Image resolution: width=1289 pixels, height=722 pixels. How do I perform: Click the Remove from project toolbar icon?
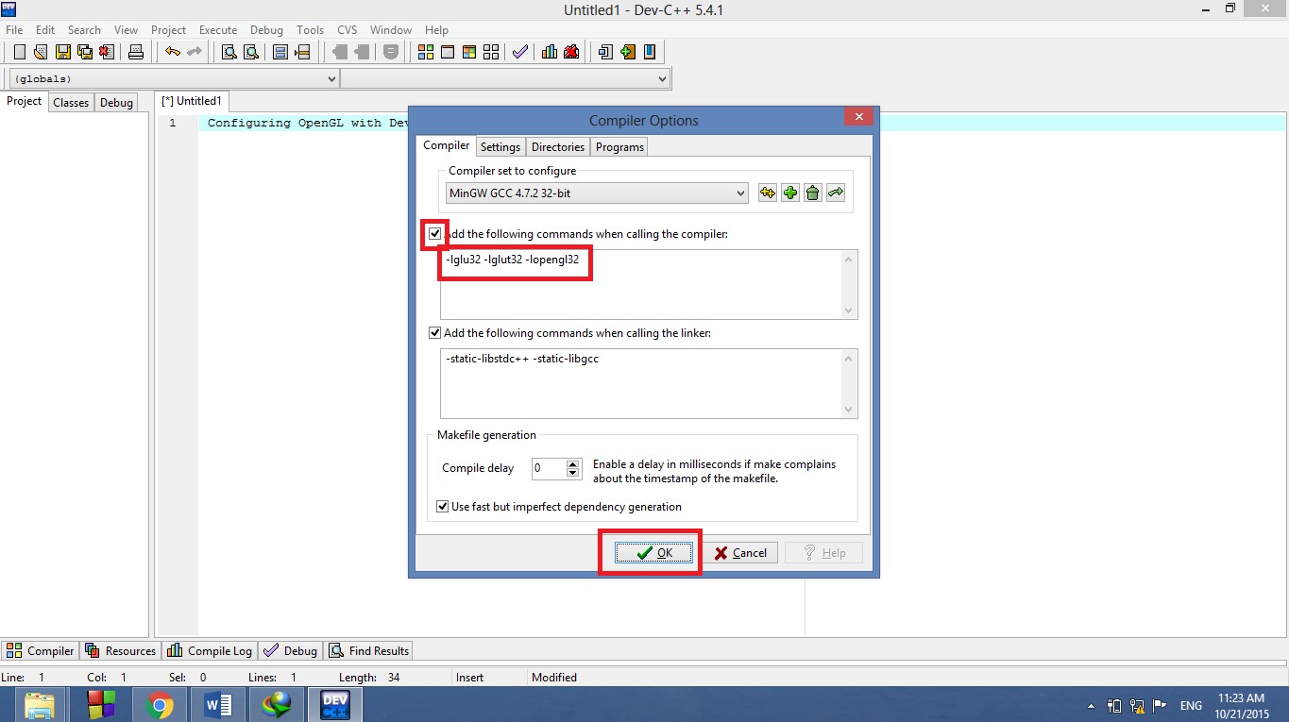tap(650, 52)
